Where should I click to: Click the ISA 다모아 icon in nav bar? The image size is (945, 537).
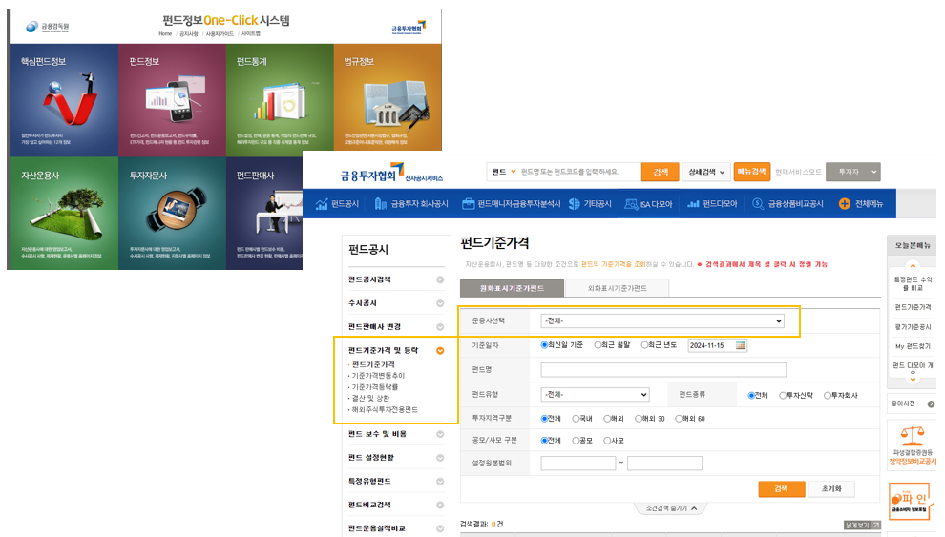(x=630, y=204)
